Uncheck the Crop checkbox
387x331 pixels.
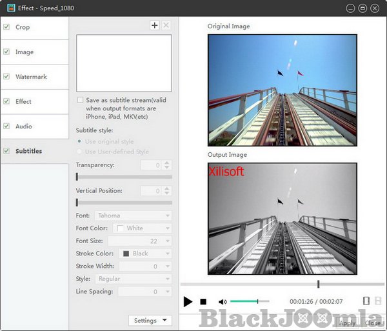pos(6,27)
